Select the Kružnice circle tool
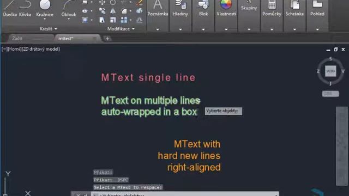The width and height of the screenshot is (349, 196). pos(45,9)
